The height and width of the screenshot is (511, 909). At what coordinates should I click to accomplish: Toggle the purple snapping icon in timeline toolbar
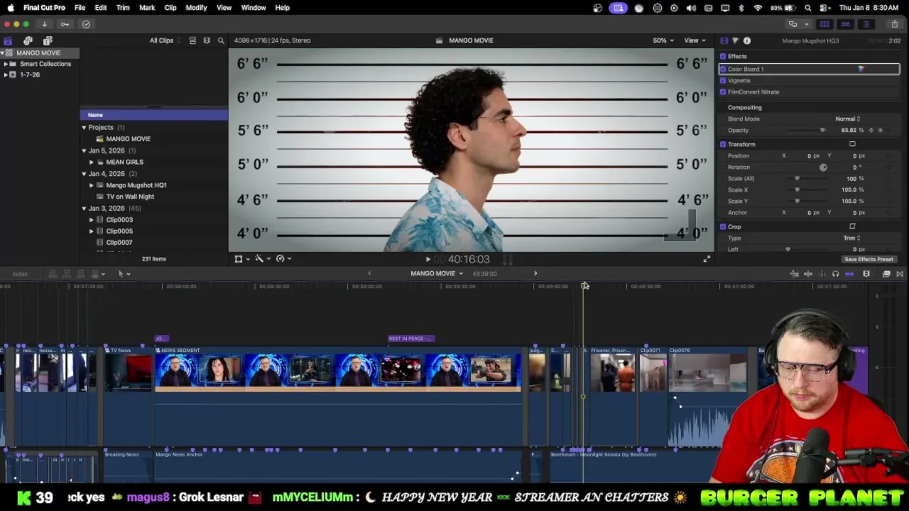pyautogui.click(x=849, y=274)
